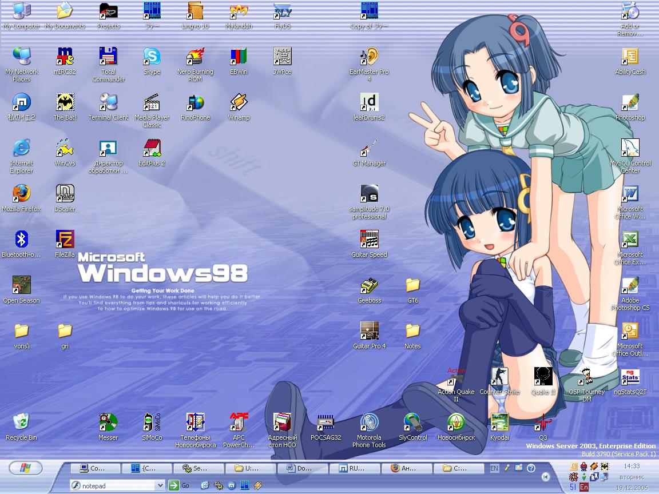Viewport: 659px width, 494px height.
Task: Open FileZilla desktop icon
Action: (65, 240)
